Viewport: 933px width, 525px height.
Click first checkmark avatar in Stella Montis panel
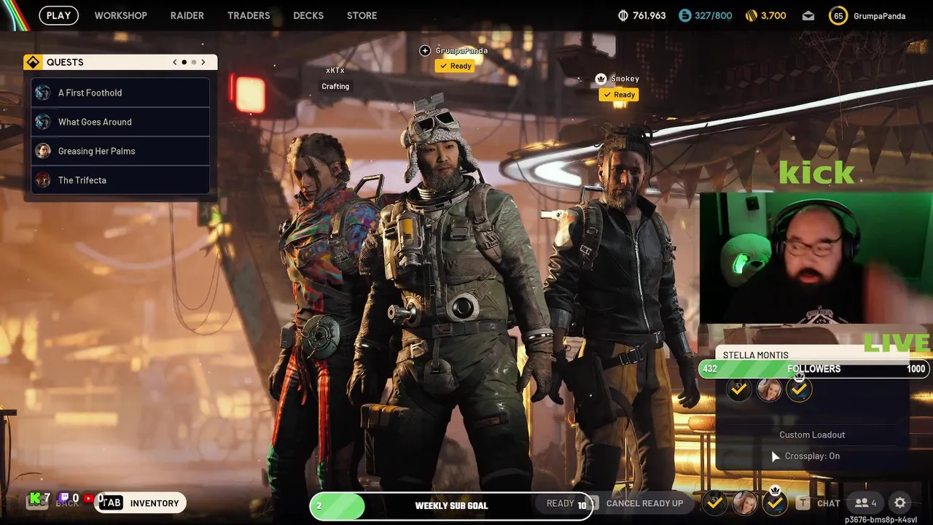click(739, 390)
